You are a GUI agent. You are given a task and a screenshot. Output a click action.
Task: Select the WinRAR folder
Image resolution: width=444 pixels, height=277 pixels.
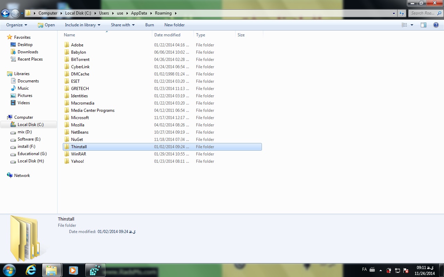pos(162,154)
